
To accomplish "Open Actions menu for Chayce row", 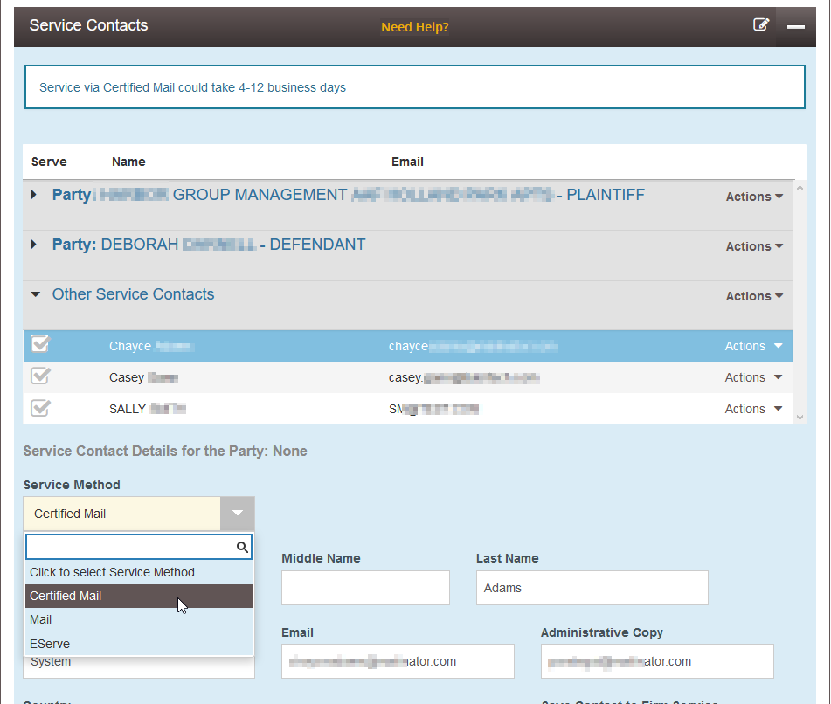I will click(753, 346).
